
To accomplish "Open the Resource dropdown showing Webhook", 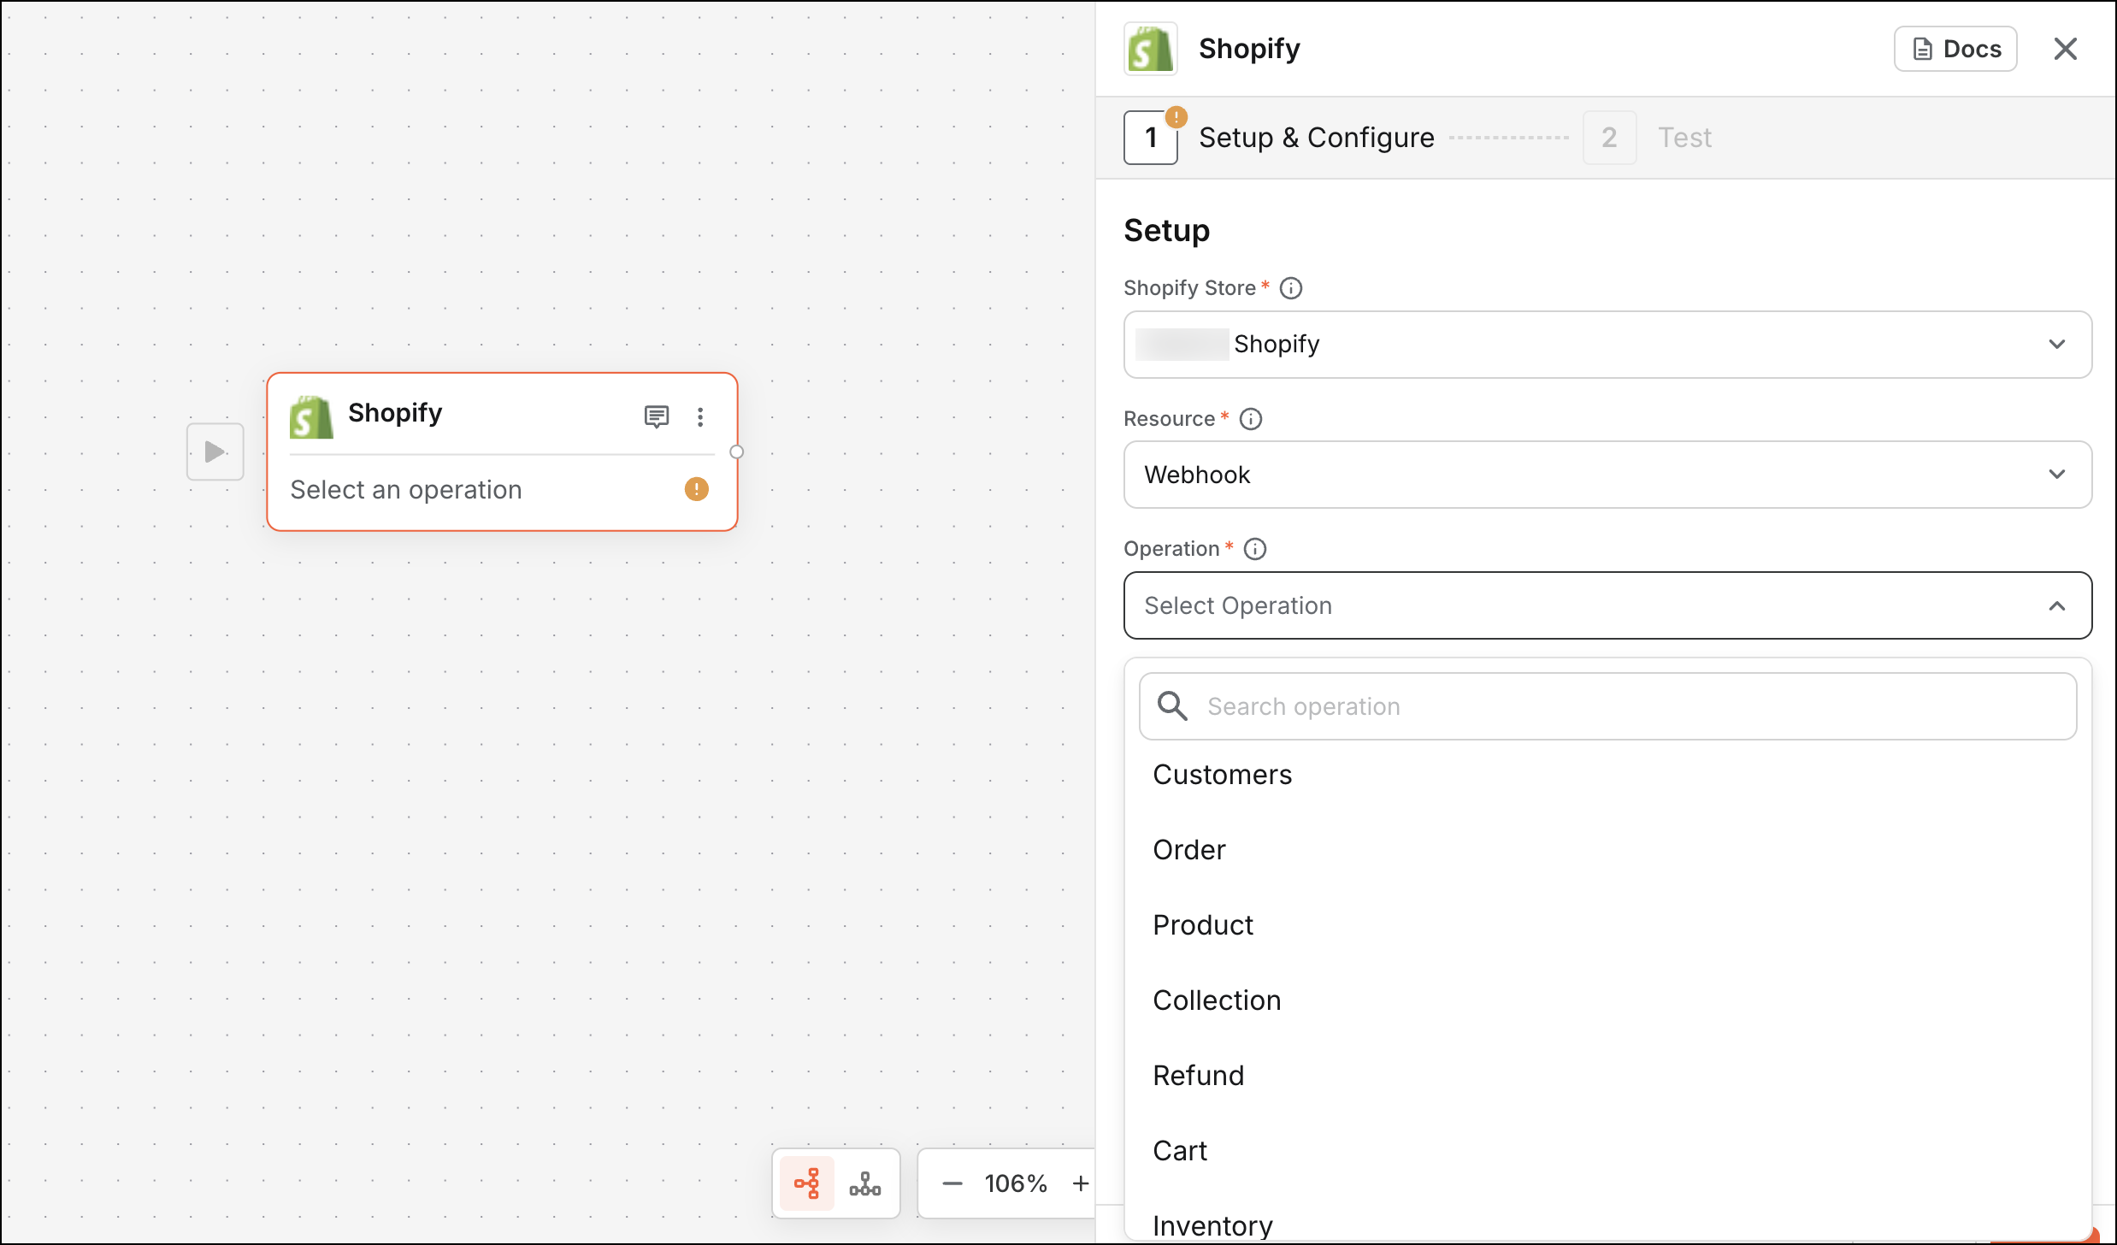I will 1607,475.
